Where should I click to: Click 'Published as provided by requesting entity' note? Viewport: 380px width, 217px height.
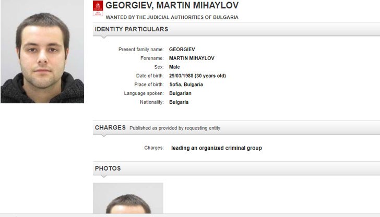pos(175,128)
